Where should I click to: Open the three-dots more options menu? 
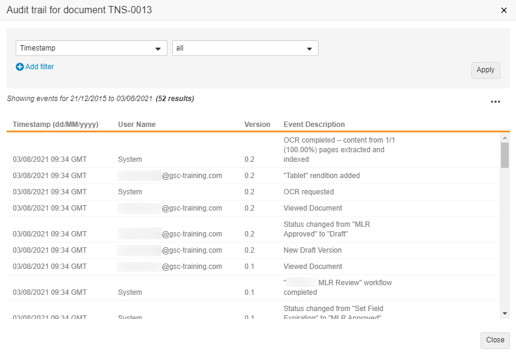click(495, 102)
